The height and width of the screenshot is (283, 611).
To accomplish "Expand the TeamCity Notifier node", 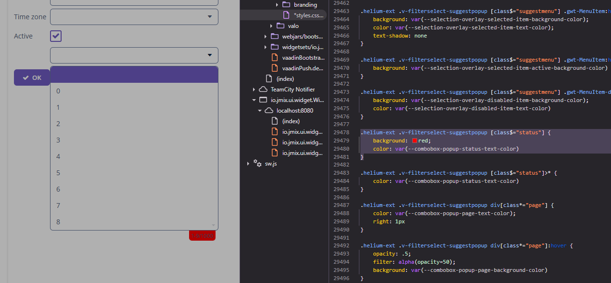I will click(x=254, y=90).
